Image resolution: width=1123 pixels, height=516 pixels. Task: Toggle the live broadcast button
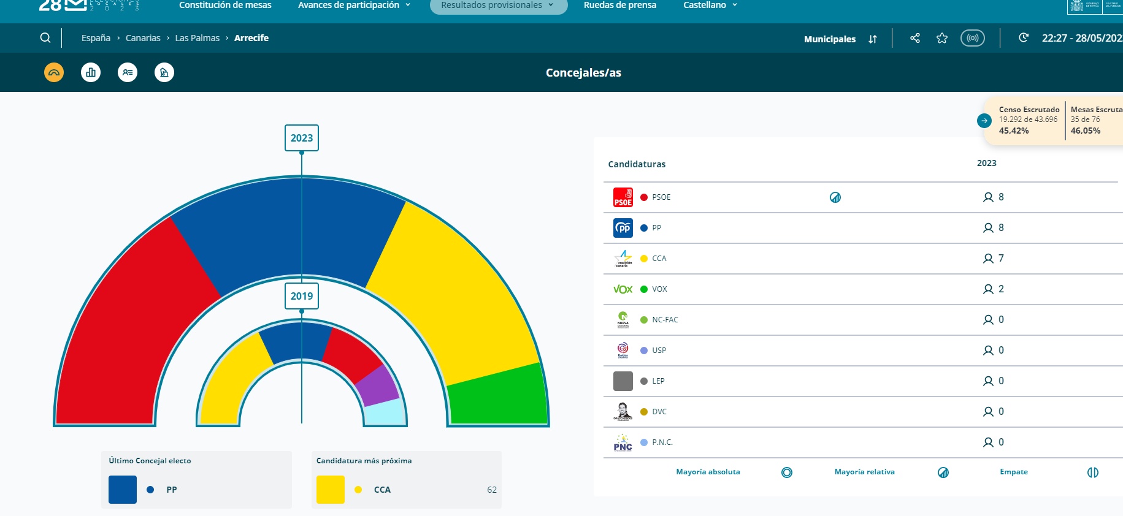tap(972, 38)
